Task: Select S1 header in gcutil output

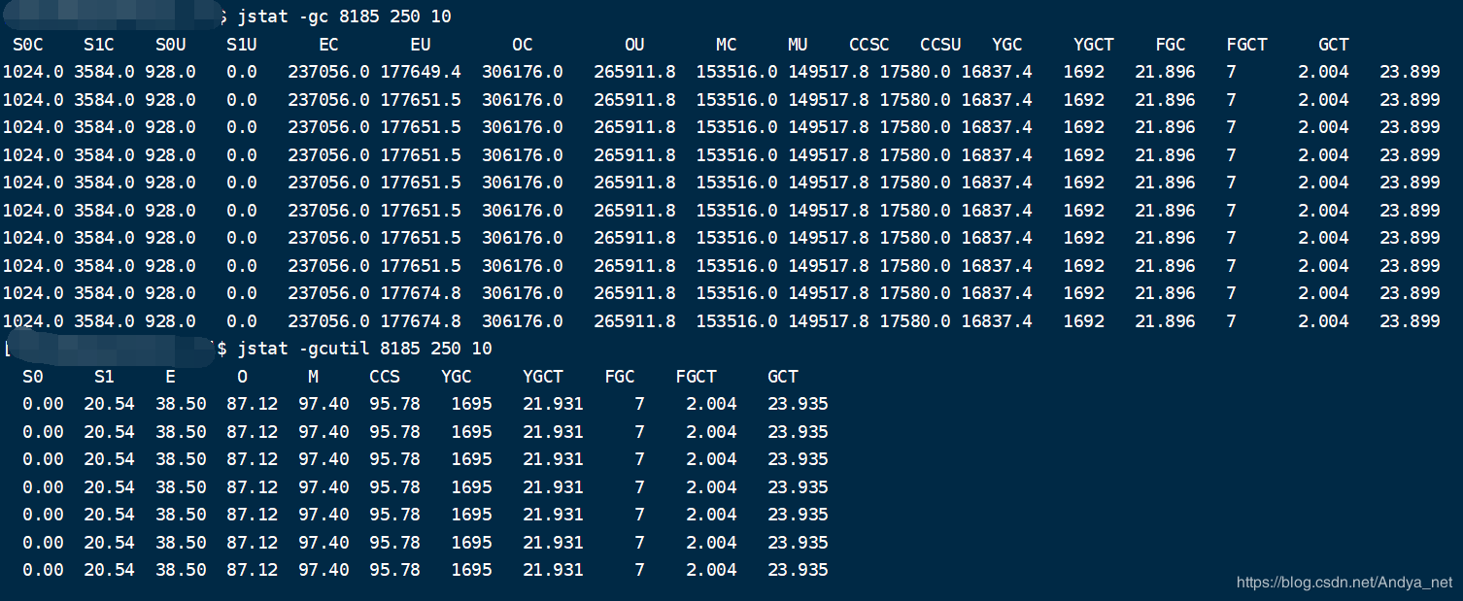Action: coord(104,377)
